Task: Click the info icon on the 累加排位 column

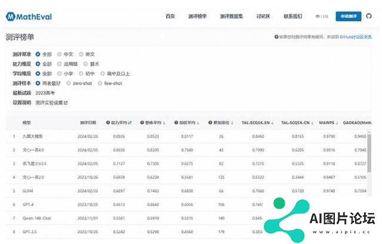Action: (210, 122)
